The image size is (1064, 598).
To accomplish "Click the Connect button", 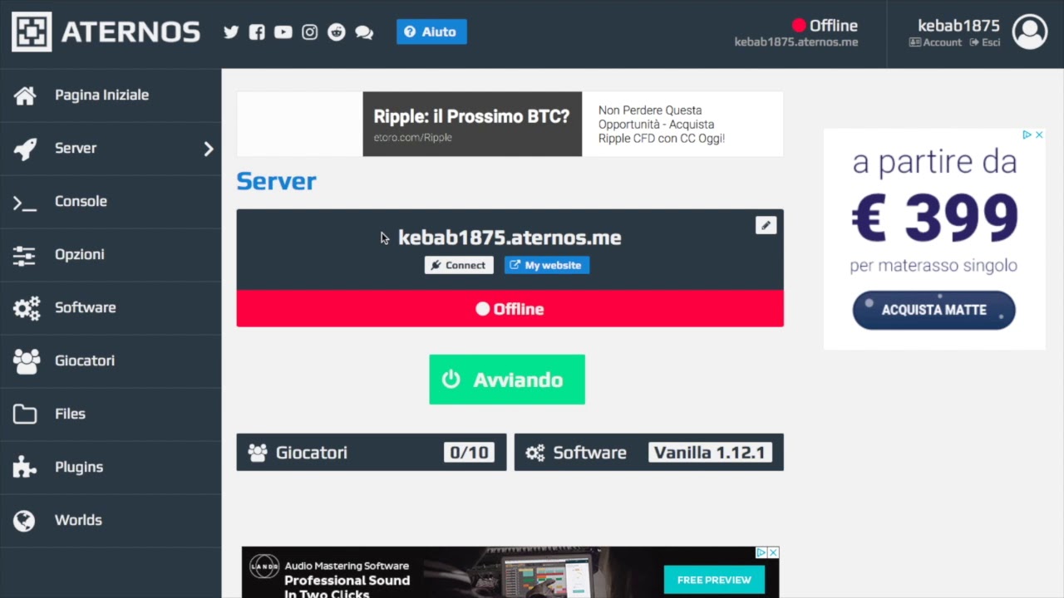I will pyautogui.click(x=459, y=265).
